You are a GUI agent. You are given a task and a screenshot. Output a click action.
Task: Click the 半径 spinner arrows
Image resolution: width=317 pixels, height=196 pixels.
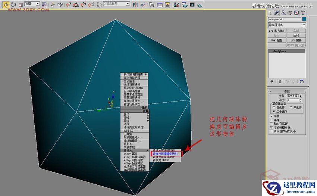301,96
